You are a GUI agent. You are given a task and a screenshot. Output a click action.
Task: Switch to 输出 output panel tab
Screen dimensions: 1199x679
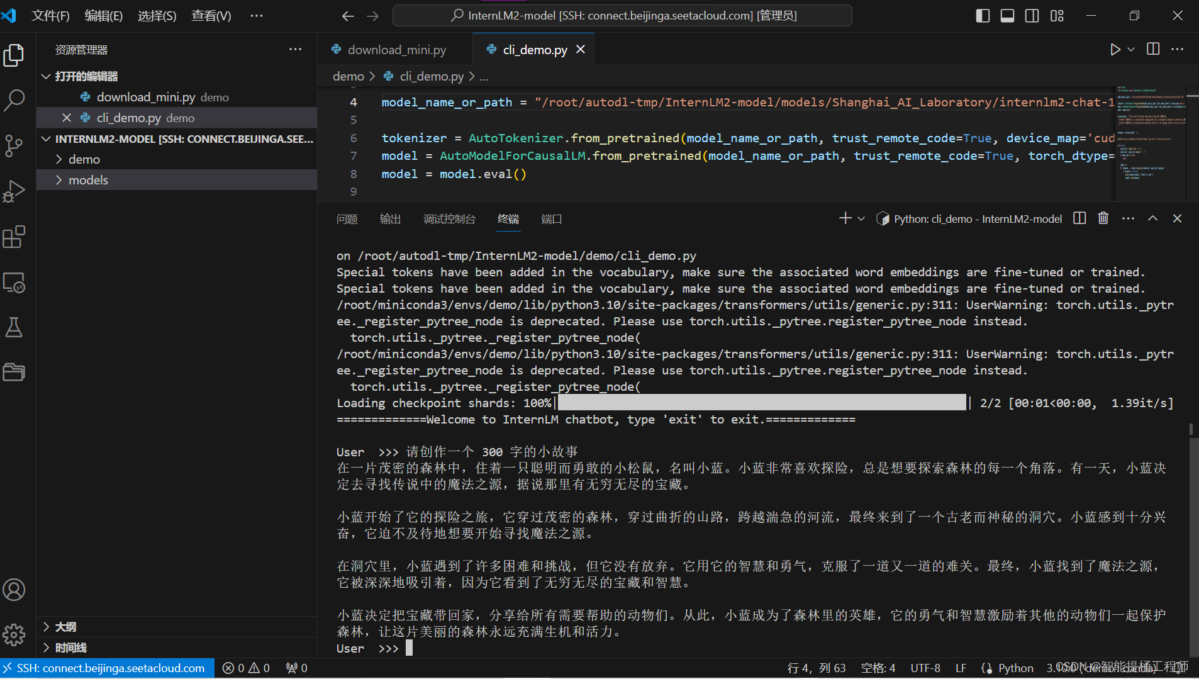tap(390, 218)
